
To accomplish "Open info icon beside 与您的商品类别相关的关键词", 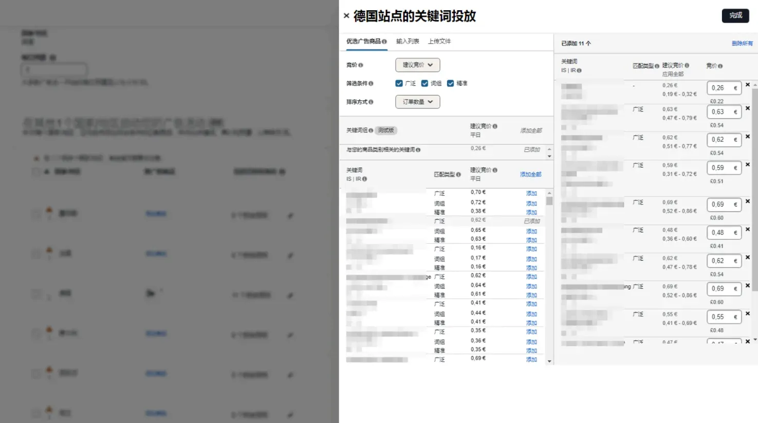I will tap(418, 150).
